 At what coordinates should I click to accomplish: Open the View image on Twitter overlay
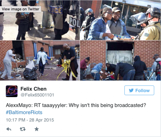point(20,9)
